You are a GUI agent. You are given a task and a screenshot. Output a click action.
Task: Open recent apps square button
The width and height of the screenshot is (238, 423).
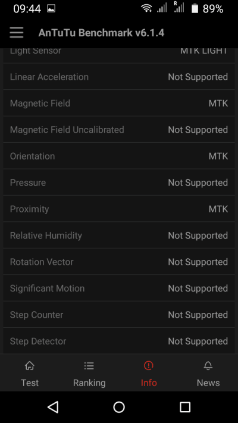185,407
